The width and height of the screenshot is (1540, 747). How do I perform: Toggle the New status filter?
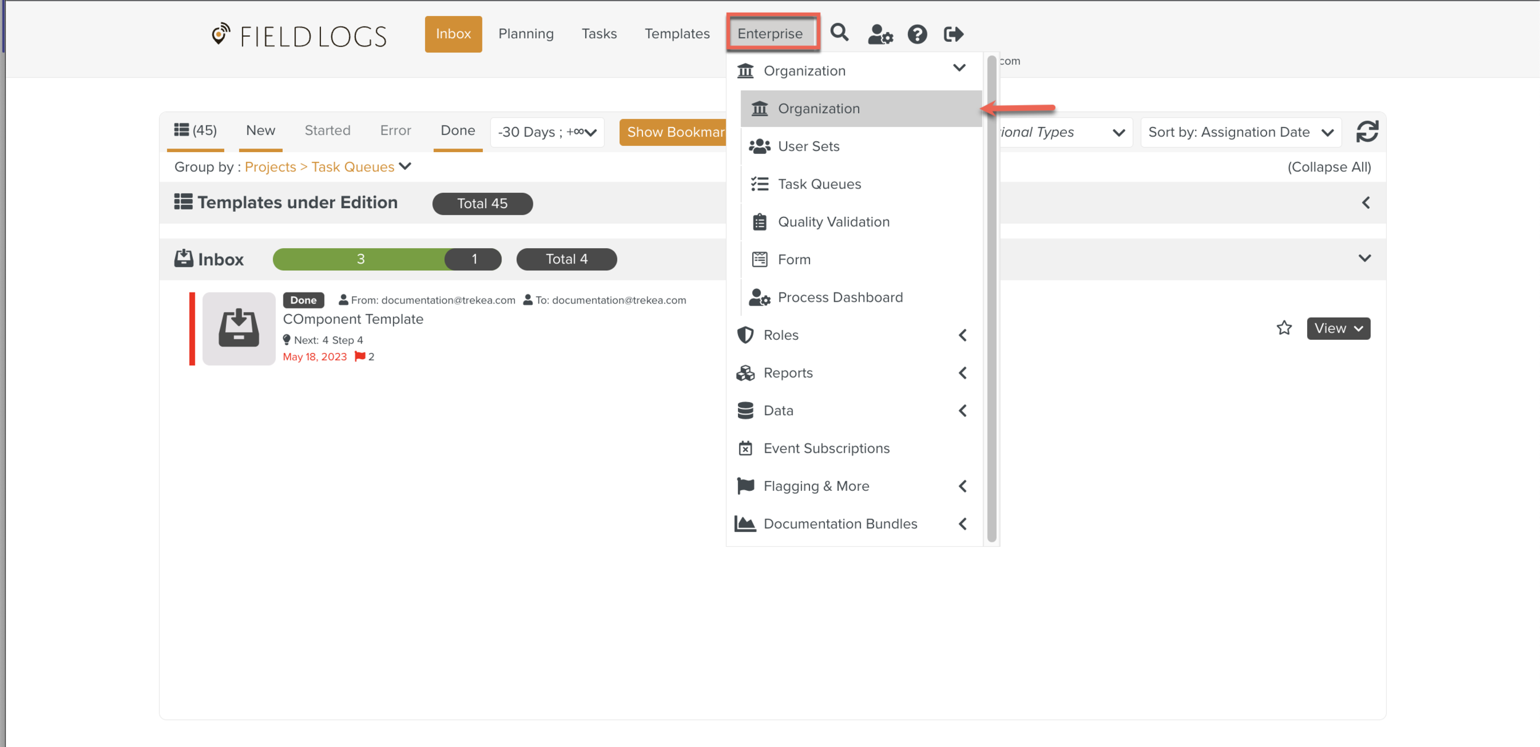tap(260, 131)
